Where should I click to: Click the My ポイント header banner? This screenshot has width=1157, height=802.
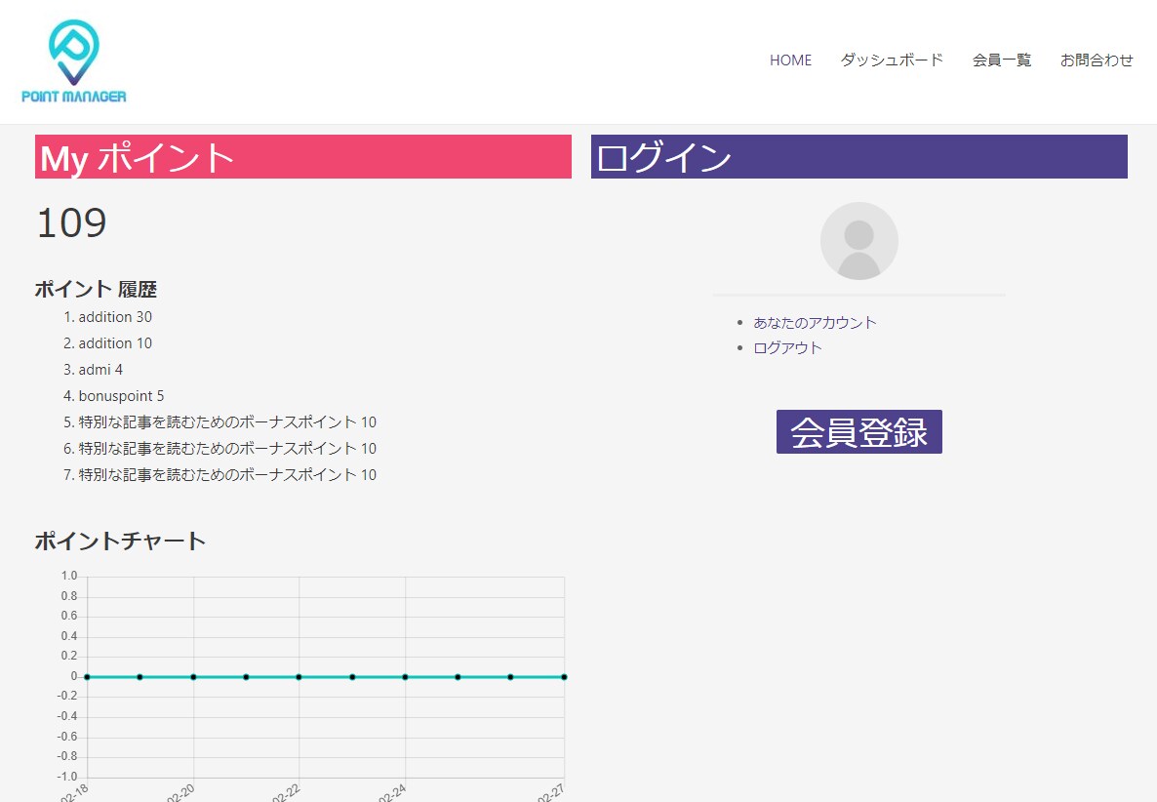[x=303, y=156]
